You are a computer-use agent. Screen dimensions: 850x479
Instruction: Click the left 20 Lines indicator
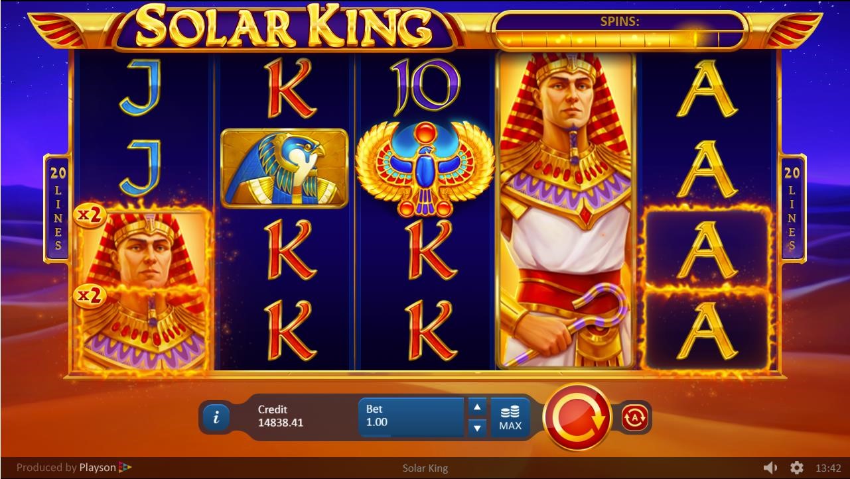58,209
